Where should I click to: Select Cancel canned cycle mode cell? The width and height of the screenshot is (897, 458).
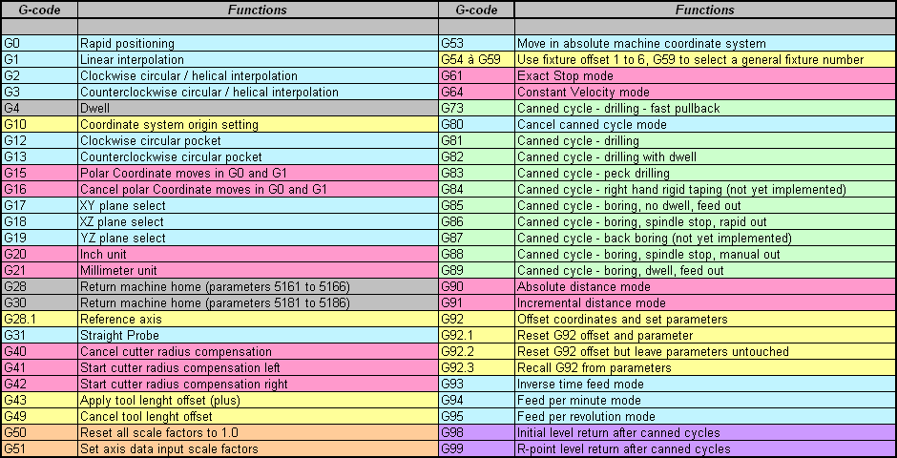(x=705, y=124)
